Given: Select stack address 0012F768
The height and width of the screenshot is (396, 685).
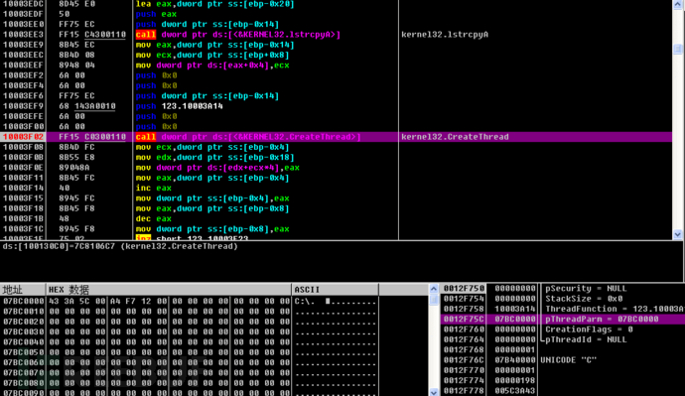Looking at the screenshot, I should [464, 349].
